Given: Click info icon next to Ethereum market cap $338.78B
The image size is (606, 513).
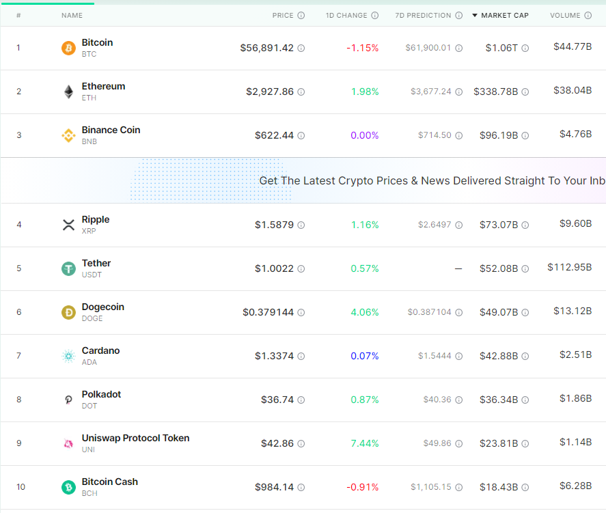Looking at the screenshot, I should click(525, 92).
